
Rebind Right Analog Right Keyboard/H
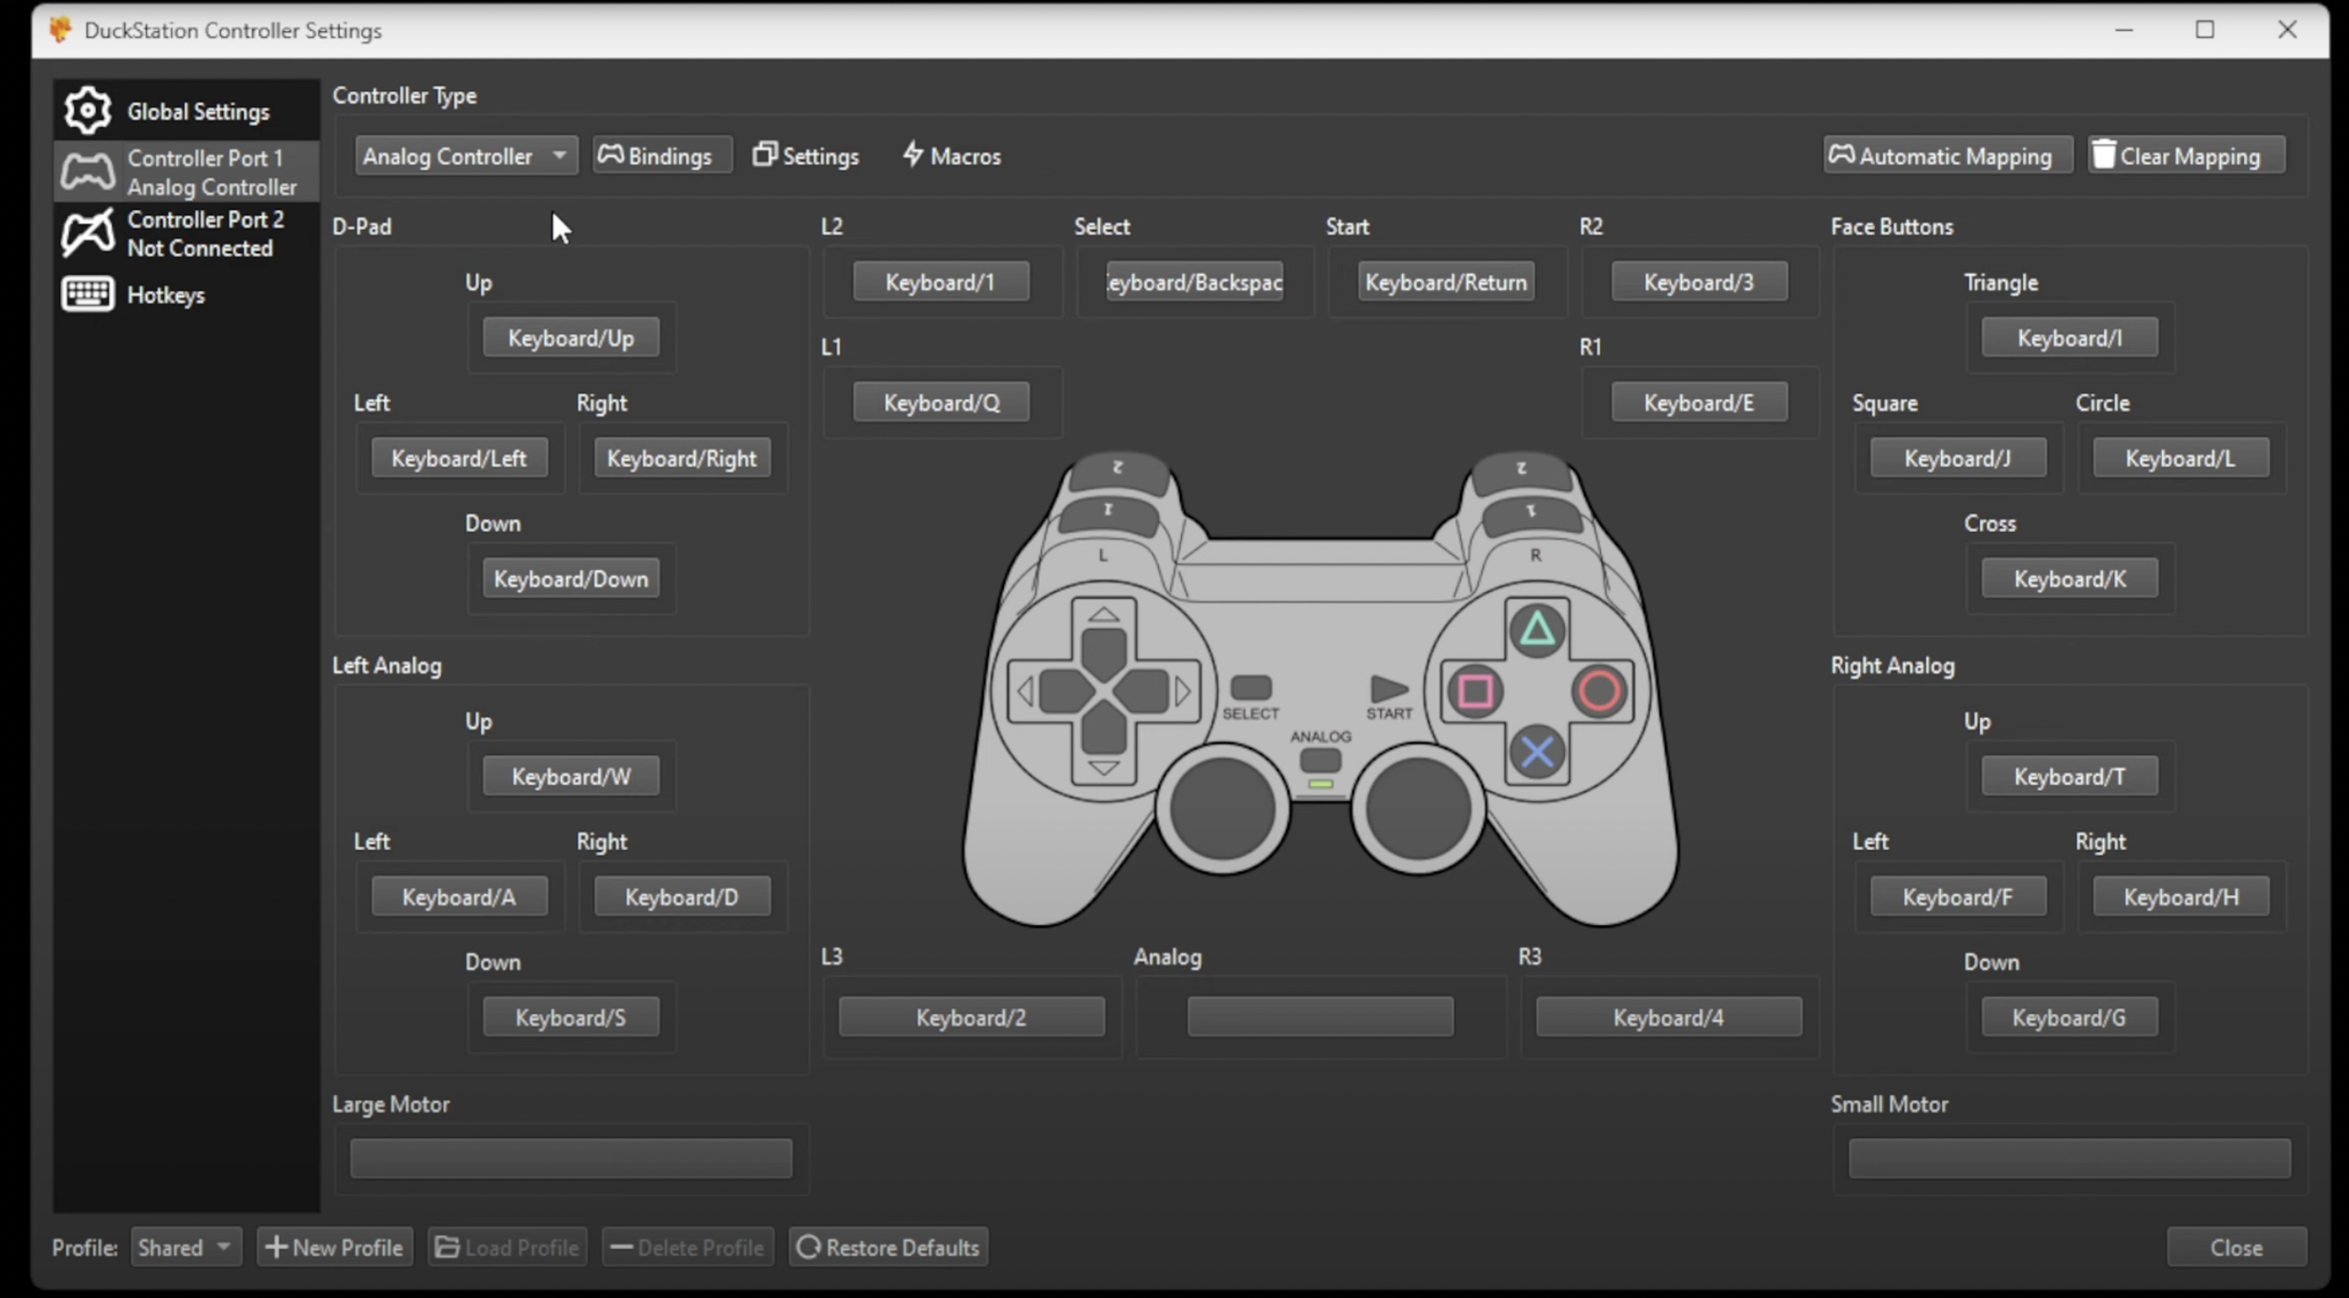[2180, 897]
